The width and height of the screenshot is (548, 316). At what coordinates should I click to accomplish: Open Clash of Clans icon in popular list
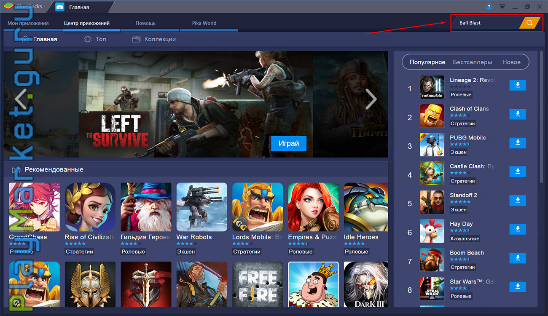[x=432, y=116]
